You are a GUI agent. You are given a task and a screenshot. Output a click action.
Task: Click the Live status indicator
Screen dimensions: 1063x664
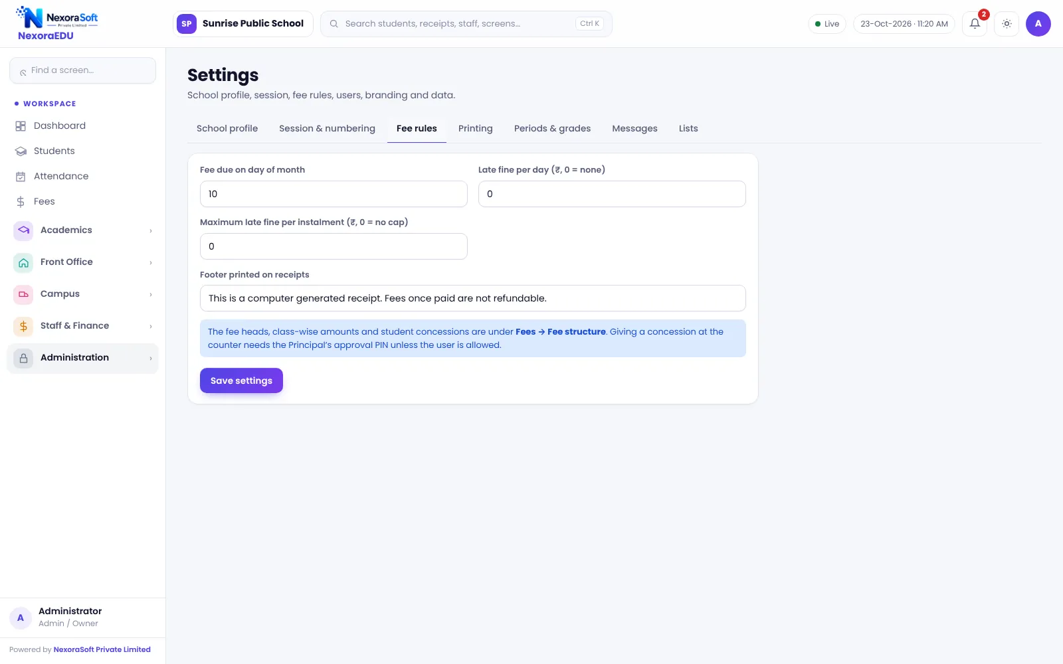click(x=827, y=24)
